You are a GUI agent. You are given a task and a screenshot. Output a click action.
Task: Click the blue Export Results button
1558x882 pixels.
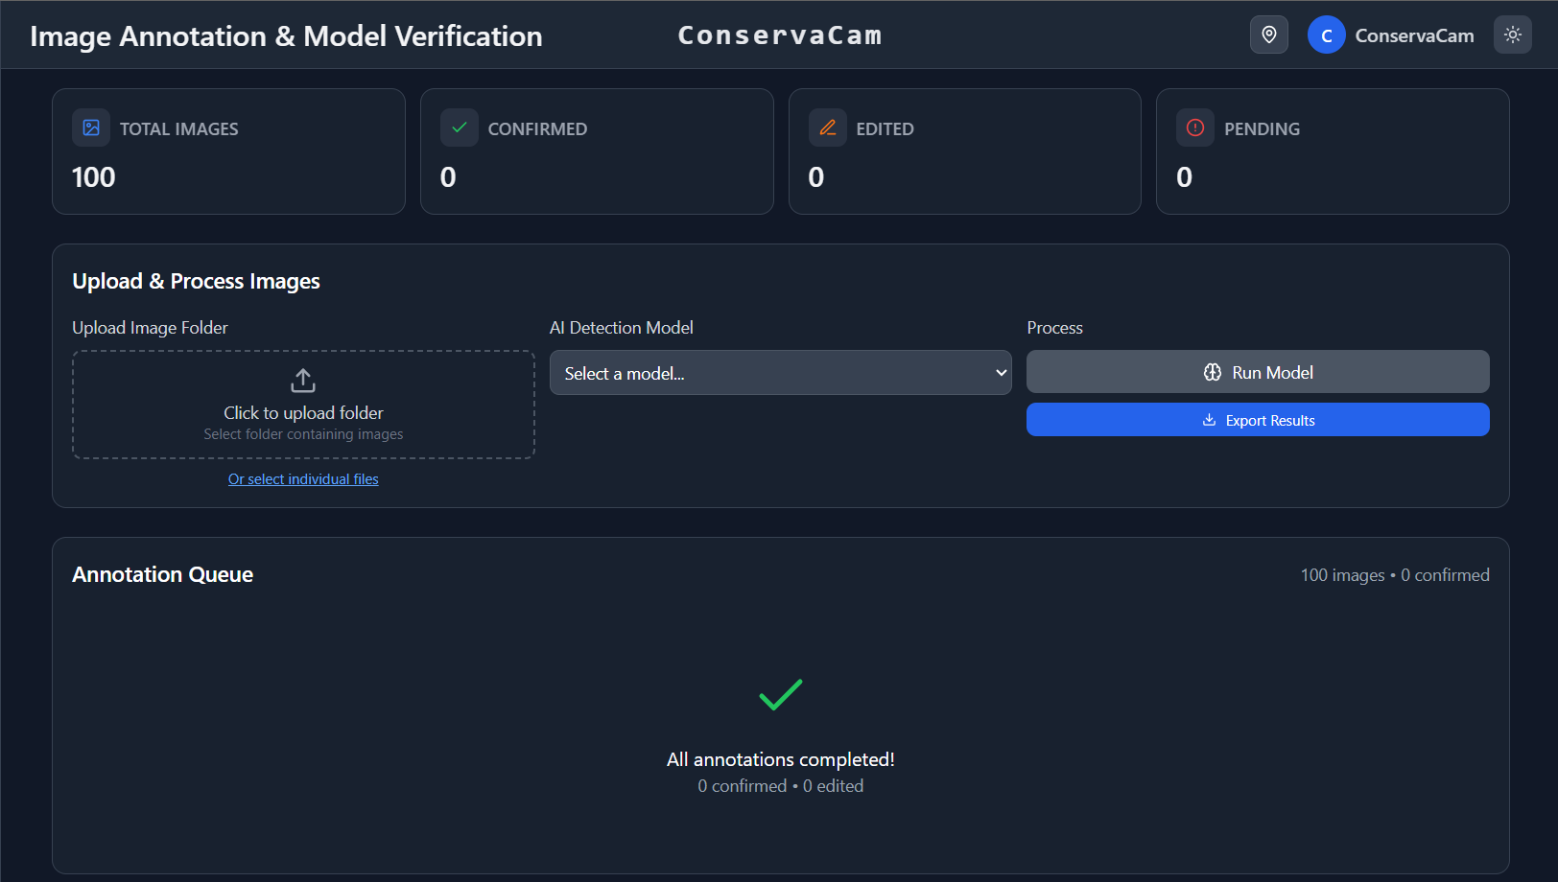1257,420
